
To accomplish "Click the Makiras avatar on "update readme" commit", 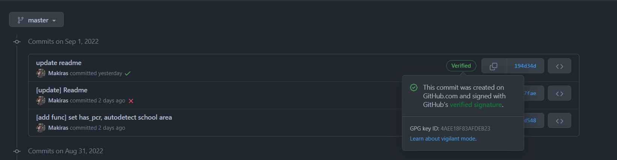I will click(x=41, y=73).
